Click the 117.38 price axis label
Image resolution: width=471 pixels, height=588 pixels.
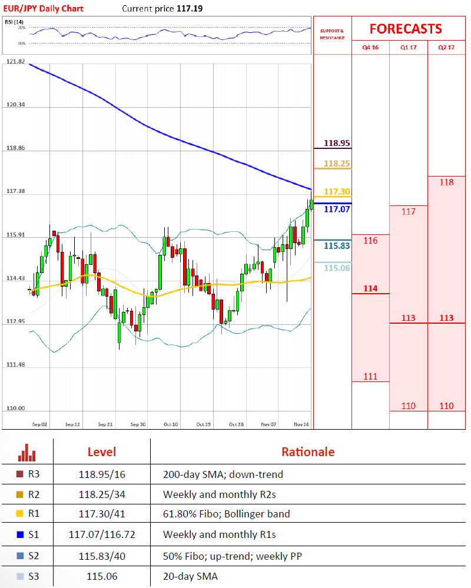pos(16,191)
